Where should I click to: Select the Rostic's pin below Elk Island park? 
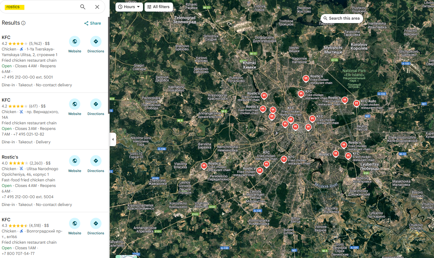[x=306, y=79]
